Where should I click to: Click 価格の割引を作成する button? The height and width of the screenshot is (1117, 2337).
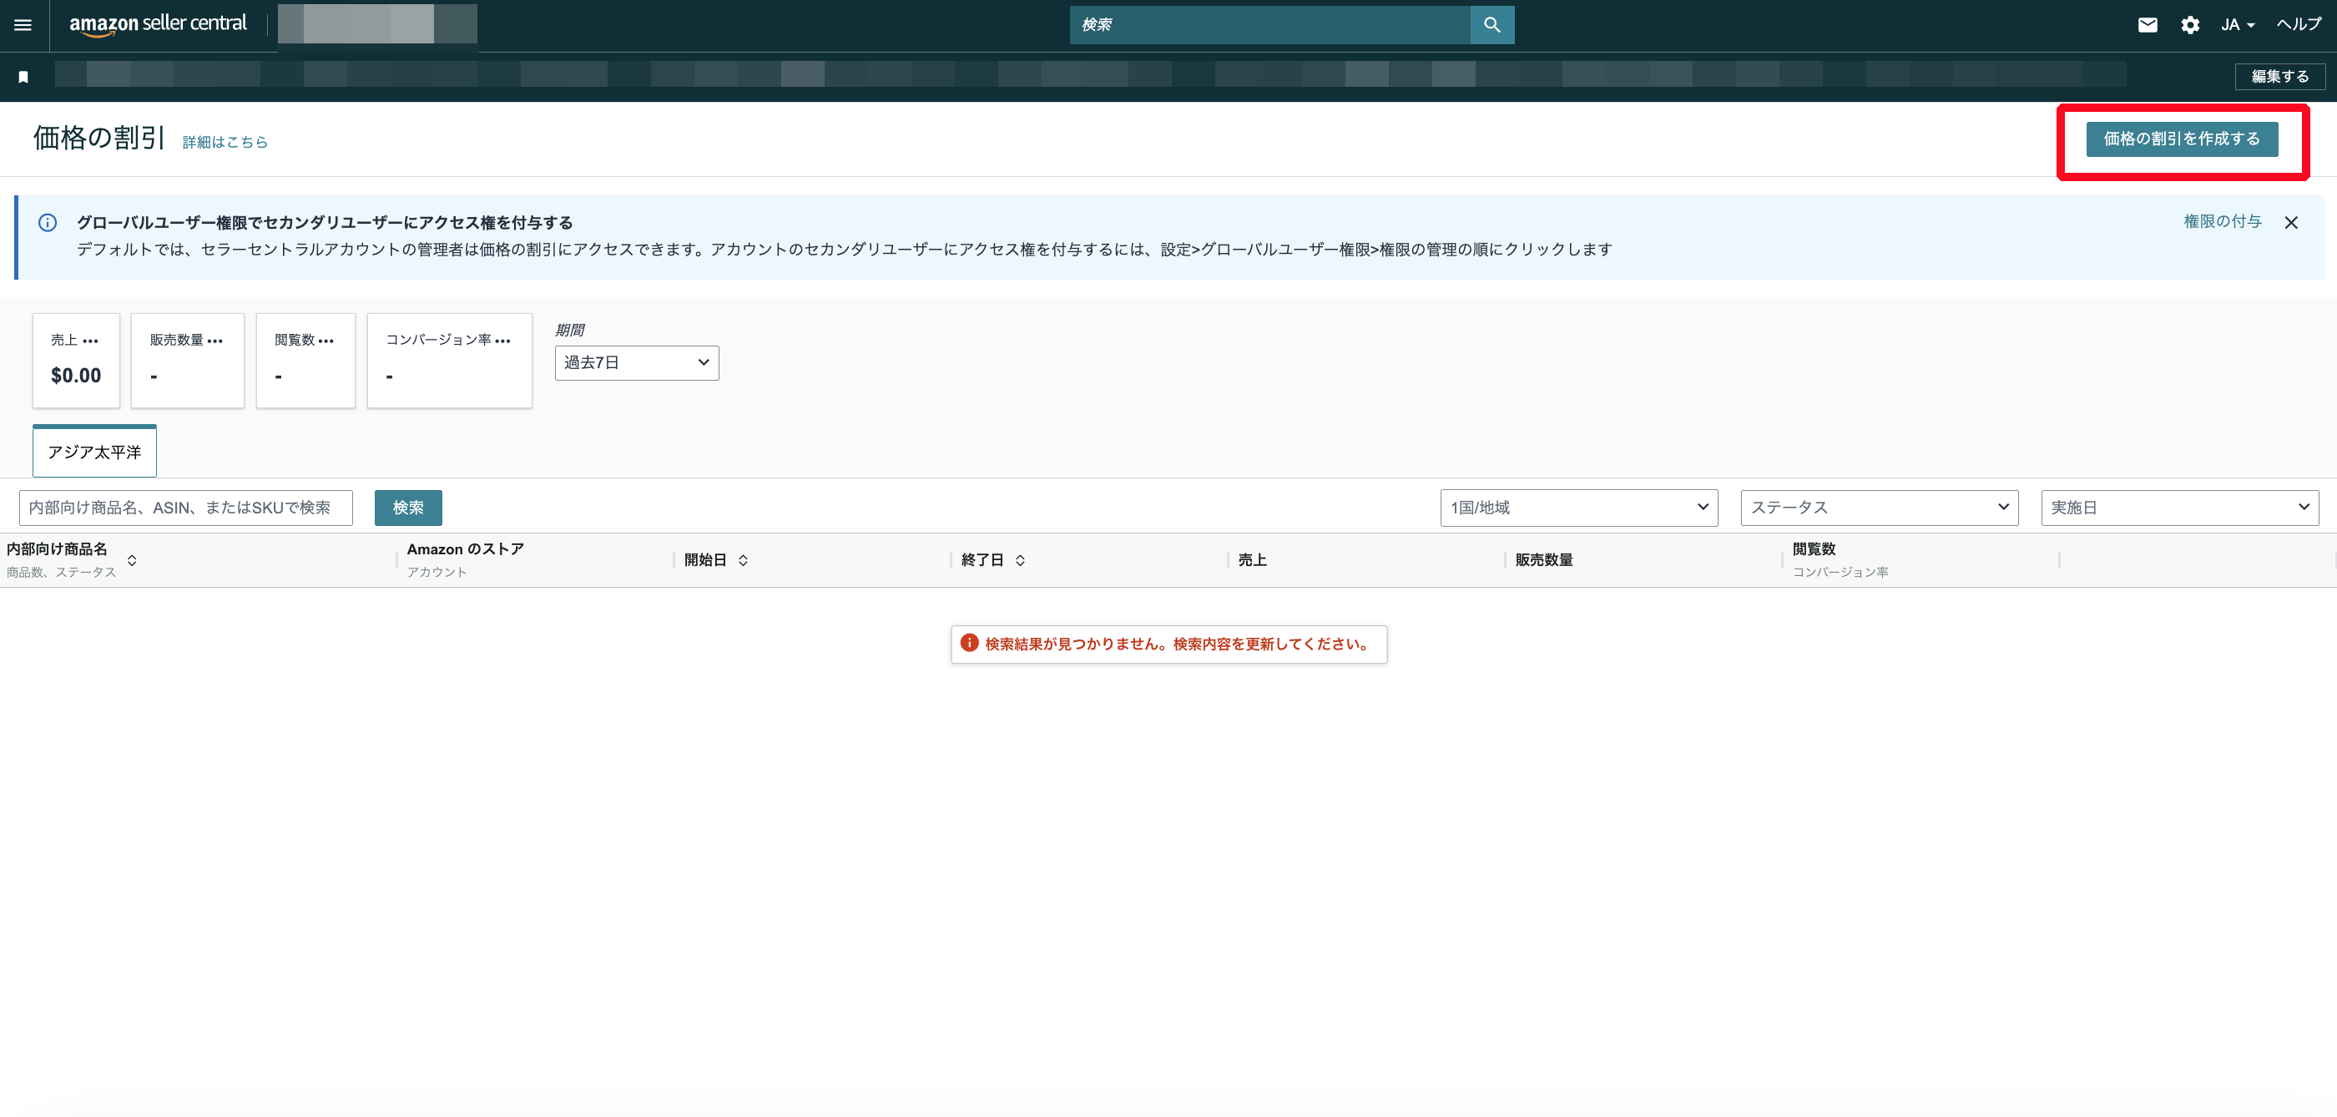[x=2182, y=139]
